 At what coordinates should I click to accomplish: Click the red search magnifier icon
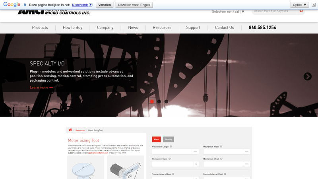(x=301, y=11)
